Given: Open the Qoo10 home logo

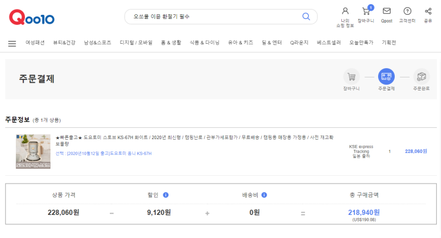Looking at the screenshot, I should (x=32, y=17).
